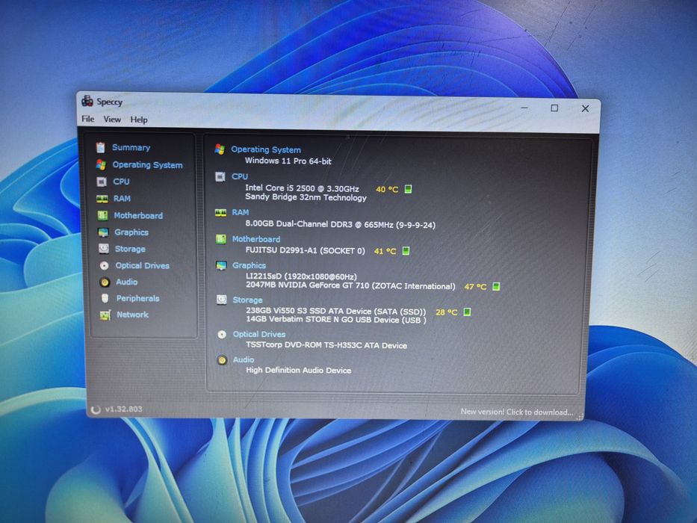This screenshot has height=523, width=697.
Task: Click green indicator beside motherboard 41 °C
Action: tap(406, 251)
